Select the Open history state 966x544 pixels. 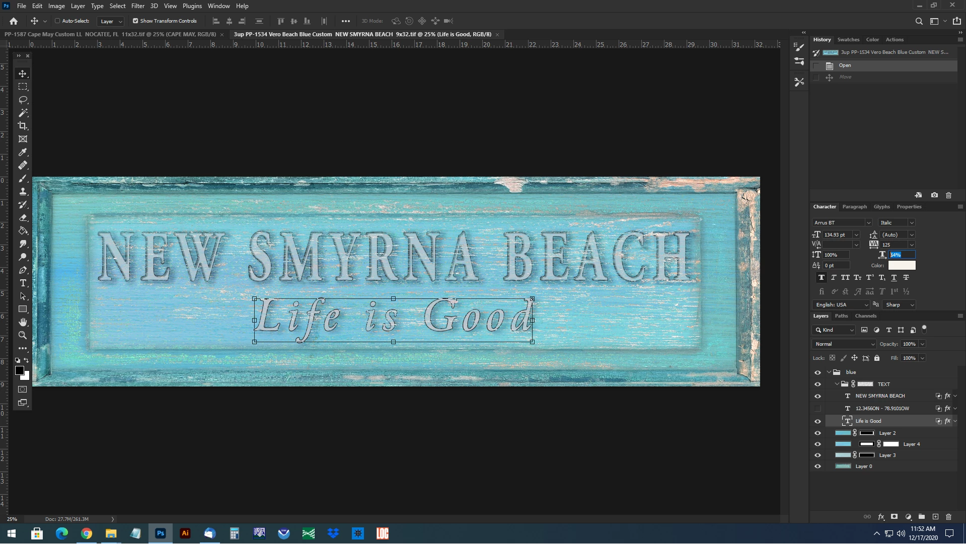tap(845, 65)
